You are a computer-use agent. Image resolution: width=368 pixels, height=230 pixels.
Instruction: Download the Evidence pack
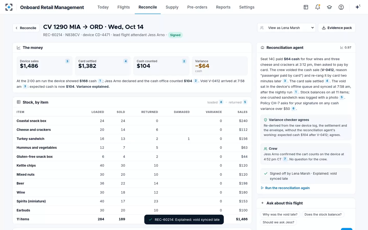point(337,28)
